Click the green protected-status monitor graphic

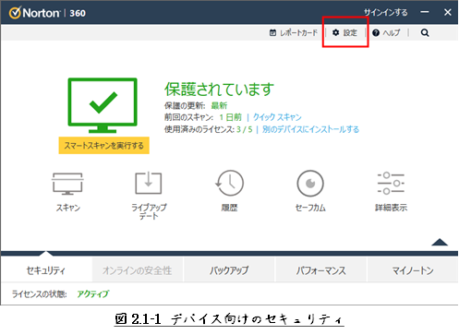pyautogui.click(x=103, y=105)
